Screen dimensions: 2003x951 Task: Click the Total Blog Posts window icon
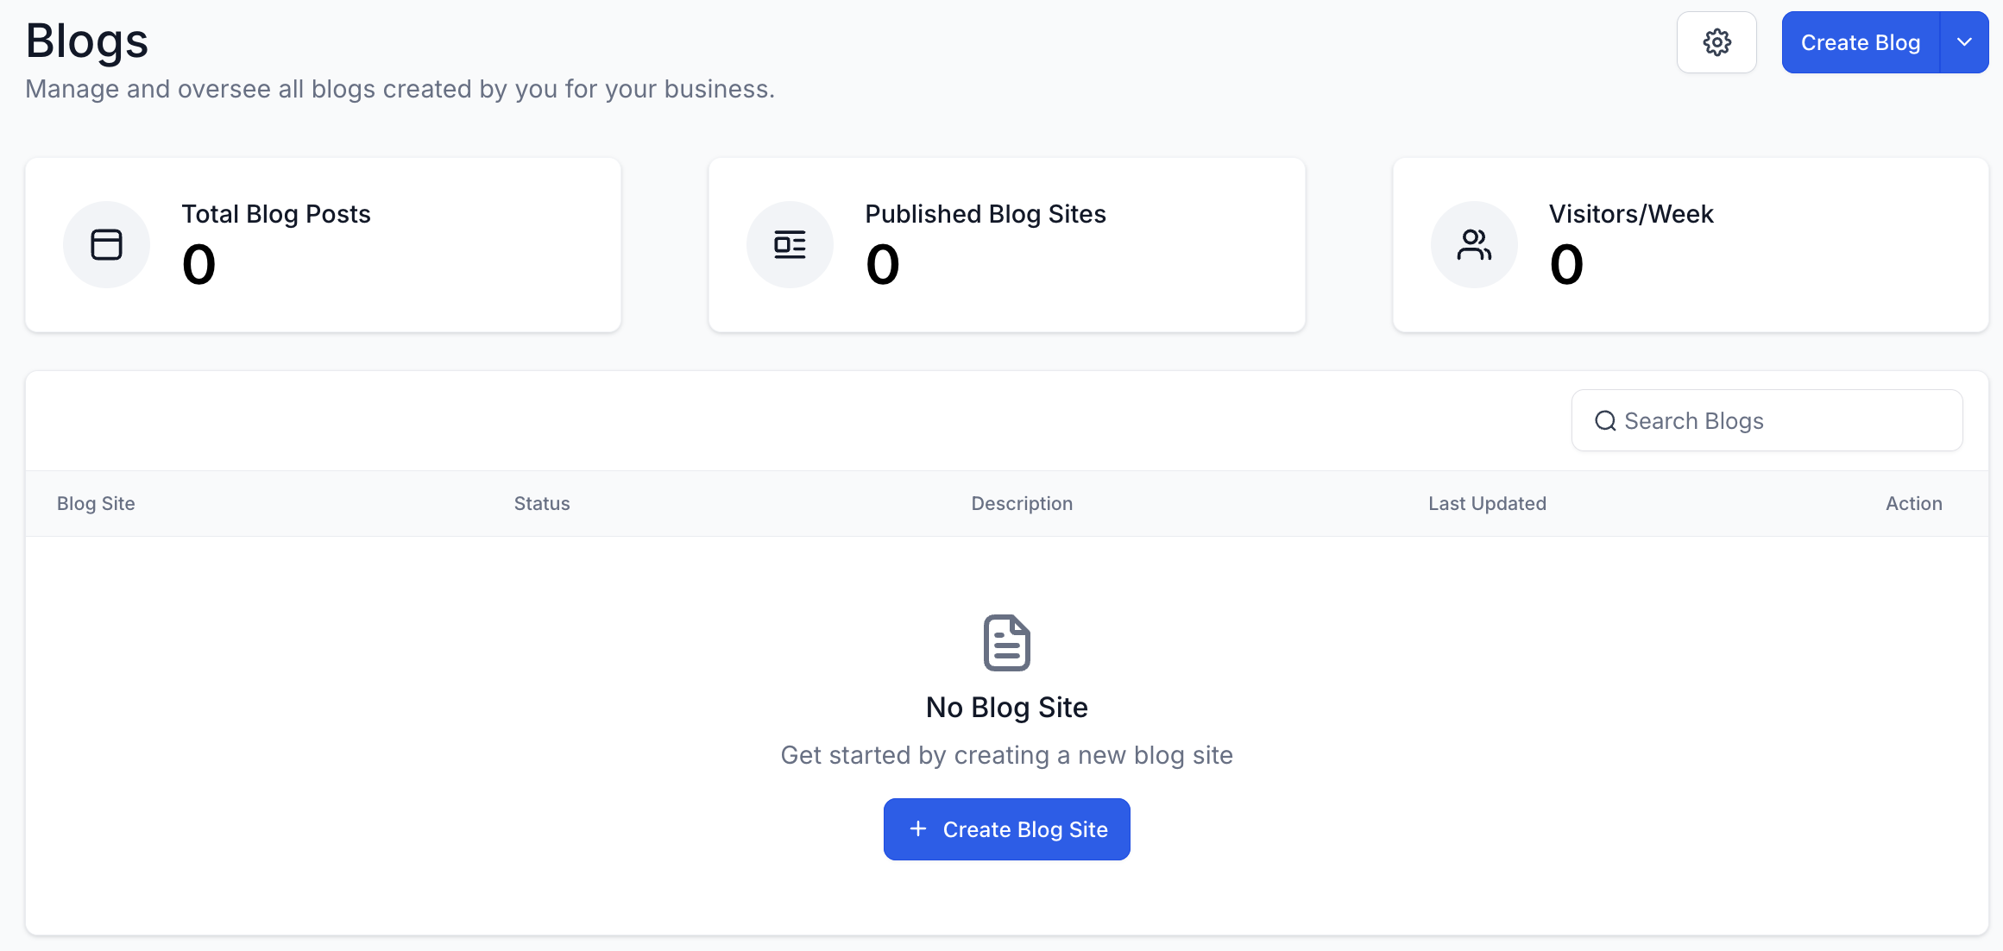[106, 244]
